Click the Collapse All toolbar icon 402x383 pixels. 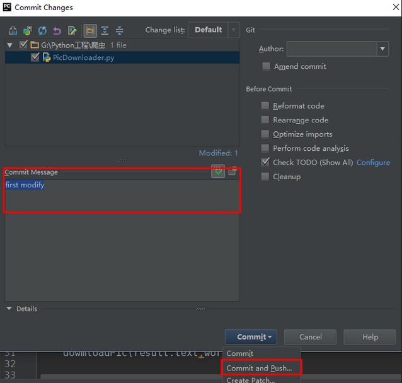[119, 30]
